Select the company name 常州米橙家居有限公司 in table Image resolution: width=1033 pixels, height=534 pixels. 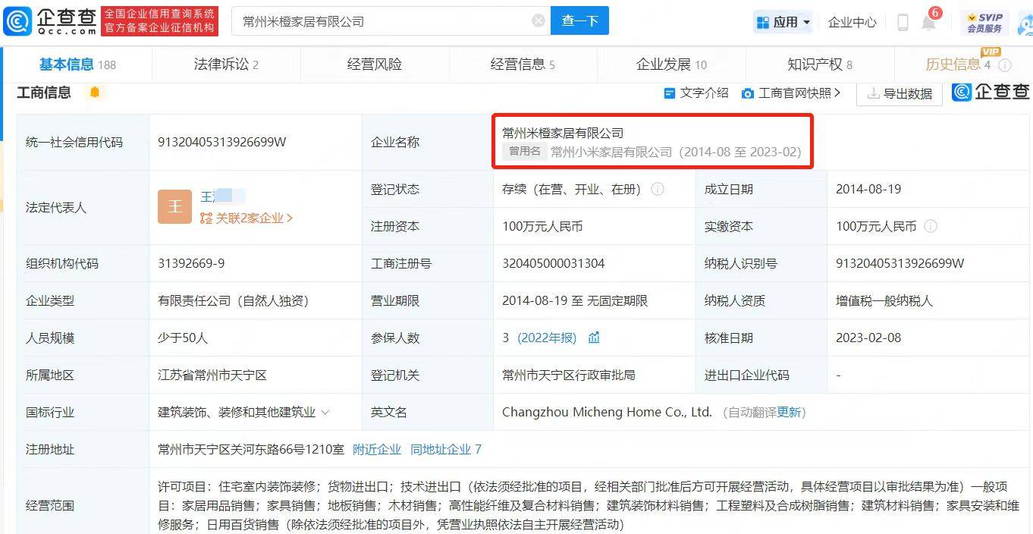[x=563, y=133]
